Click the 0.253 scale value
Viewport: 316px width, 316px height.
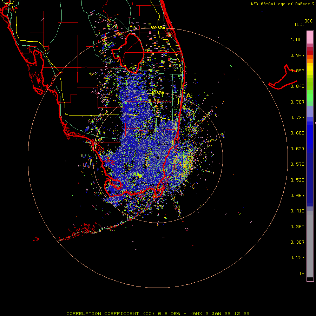[297, 258]
